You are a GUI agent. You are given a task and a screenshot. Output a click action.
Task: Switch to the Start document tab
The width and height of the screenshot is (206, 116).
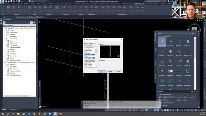(x=5, y=17)
